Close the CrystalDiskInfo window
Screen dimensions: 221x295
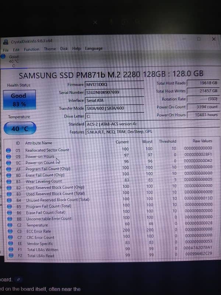pos(214,39)
